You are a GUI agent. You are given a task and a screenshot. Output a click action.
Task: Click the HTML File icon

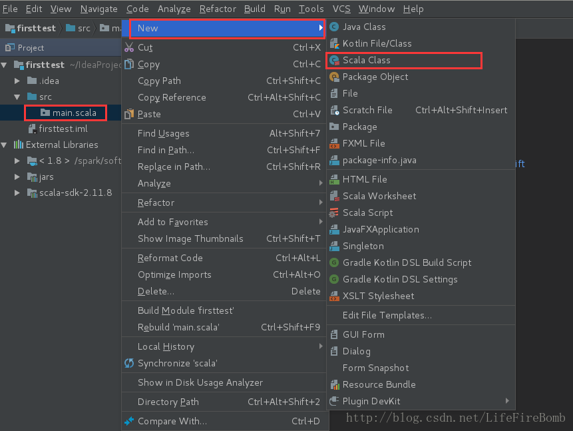pyautogui.click(x=334, y=179)
